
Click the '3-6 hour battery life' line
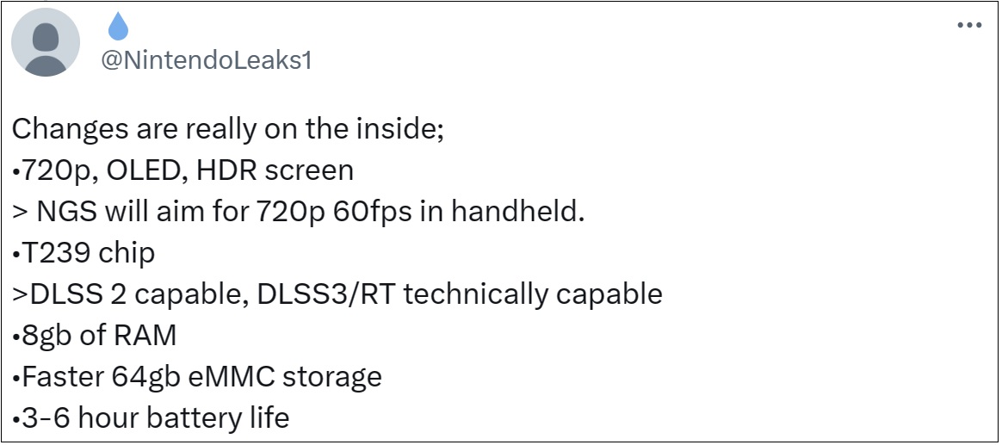tap(151, 418)
